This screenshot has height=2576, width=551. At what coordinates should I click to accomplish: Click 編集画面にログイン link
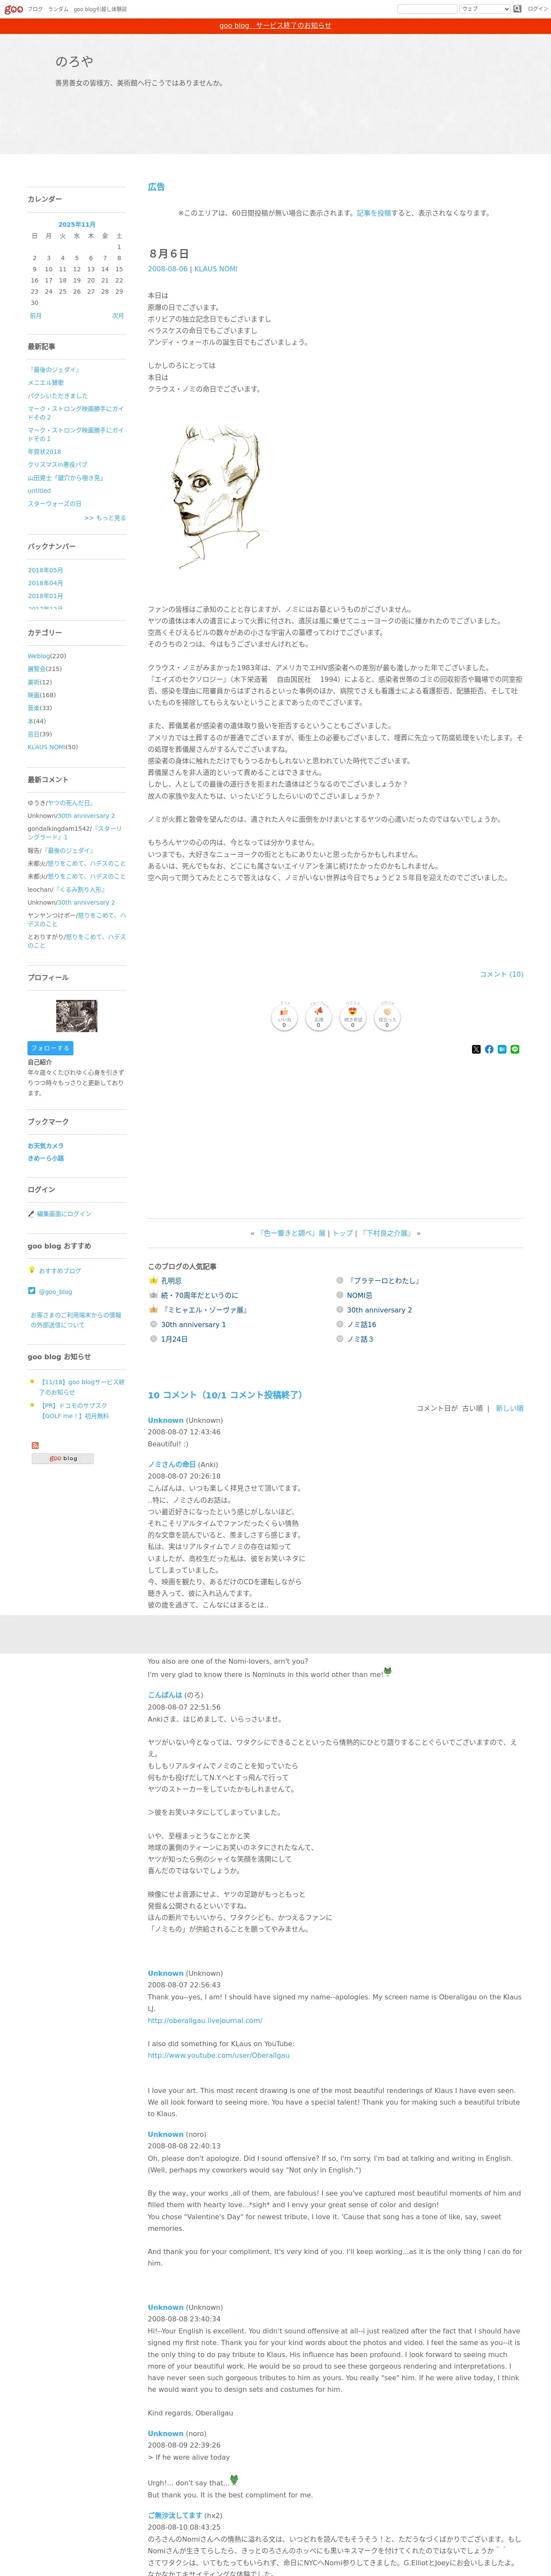point(64,1214)
